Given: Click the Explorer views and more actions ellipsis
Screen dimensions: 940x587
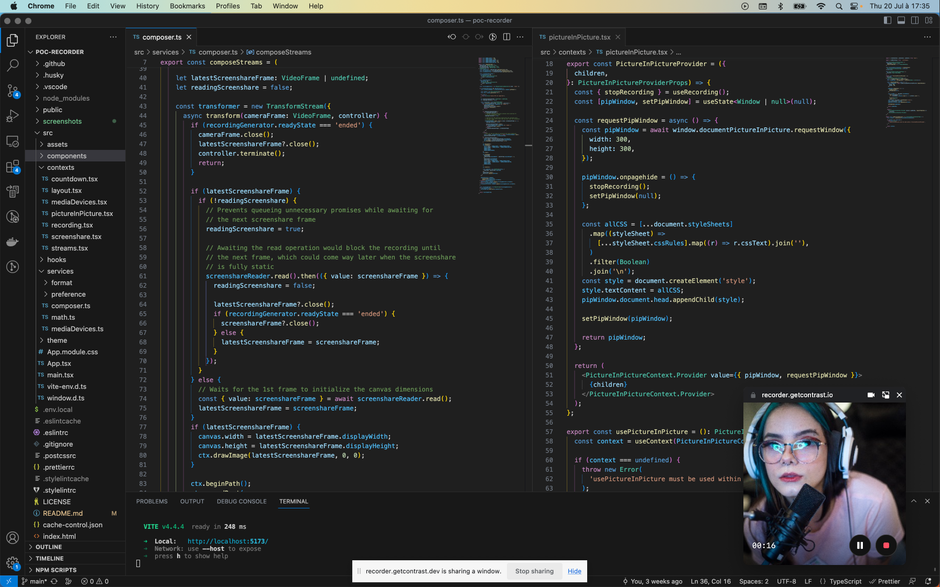Looking at the screenshot, I should tap(113, 37).
